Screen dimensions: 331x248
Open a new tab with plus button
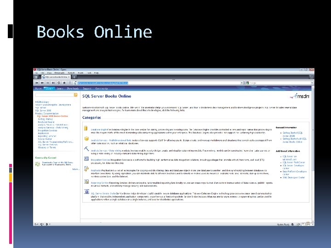(74, 77)
